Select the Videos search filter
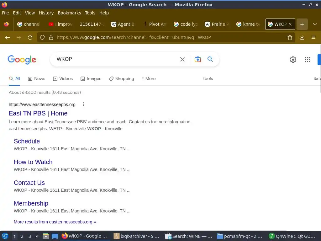Viewport: 321px width, 241px height. click(x=63, y=79)
